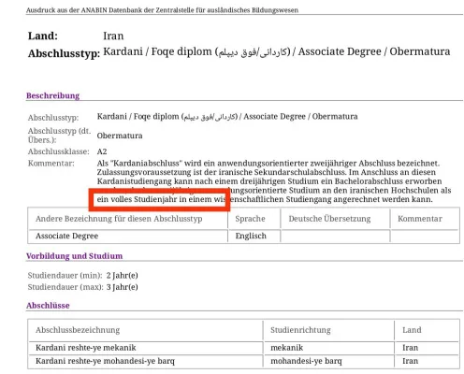
Task: Click the 'Land' column header in Abschlüsse table
Action: point(412,330)
